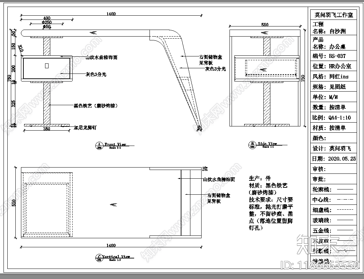364x279 pixels.
Task: Click the 1400 dimension above the desk
Action: [x=111, y=13]
